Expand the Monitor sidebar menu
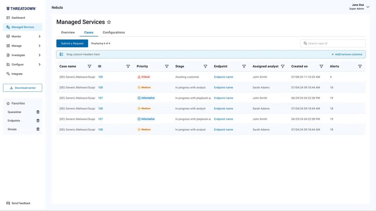Screen dimensions: 376x211 (39, 36)
